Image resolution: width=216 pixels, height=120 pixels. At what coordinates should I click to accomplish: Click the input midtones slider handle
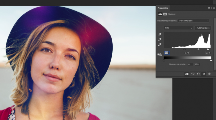tap(198, 49)
